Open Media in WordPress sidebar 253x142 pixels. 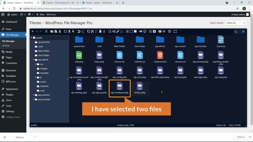coord(9,52)
